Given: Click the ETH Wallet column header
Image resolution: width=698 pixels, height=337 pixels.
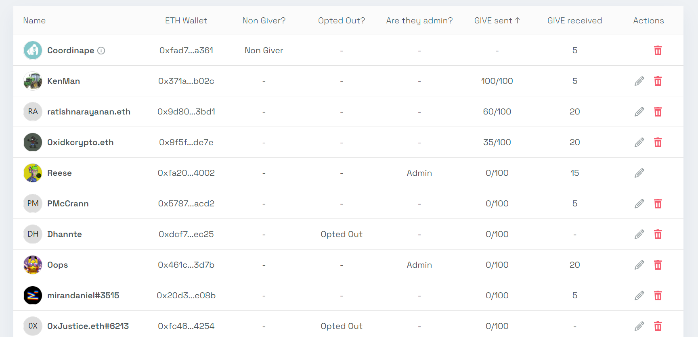Looking at the screenshot, I should point(186,21).
